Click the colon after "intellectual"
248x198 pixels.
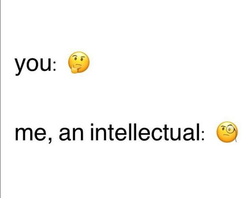click(x=203, y=134)
